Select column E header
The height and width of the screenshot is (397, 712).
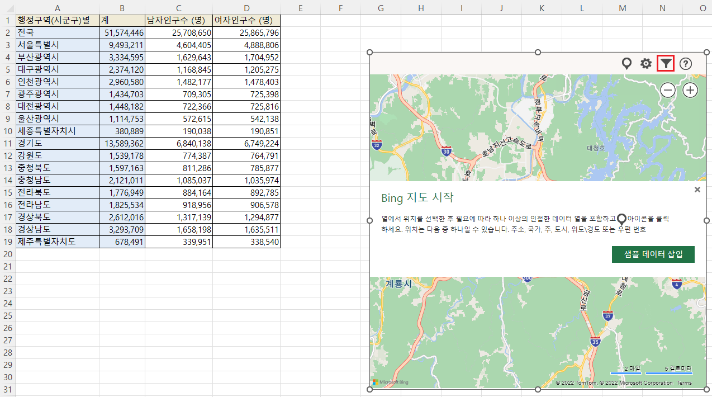pyautogui.click(x=301, y=8)
